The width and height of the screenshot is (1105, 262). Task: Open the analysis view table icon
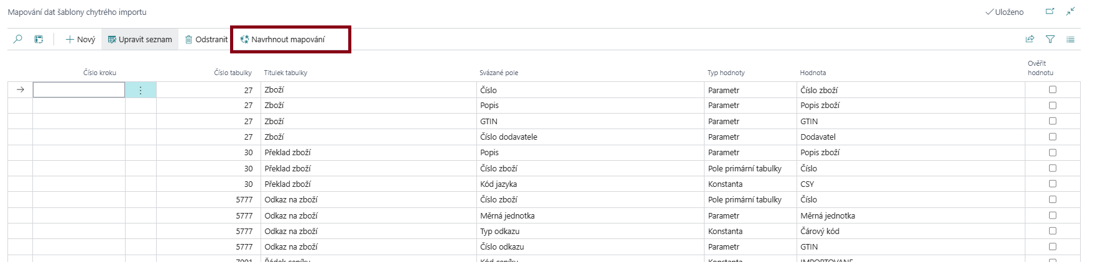coord(39,39)
